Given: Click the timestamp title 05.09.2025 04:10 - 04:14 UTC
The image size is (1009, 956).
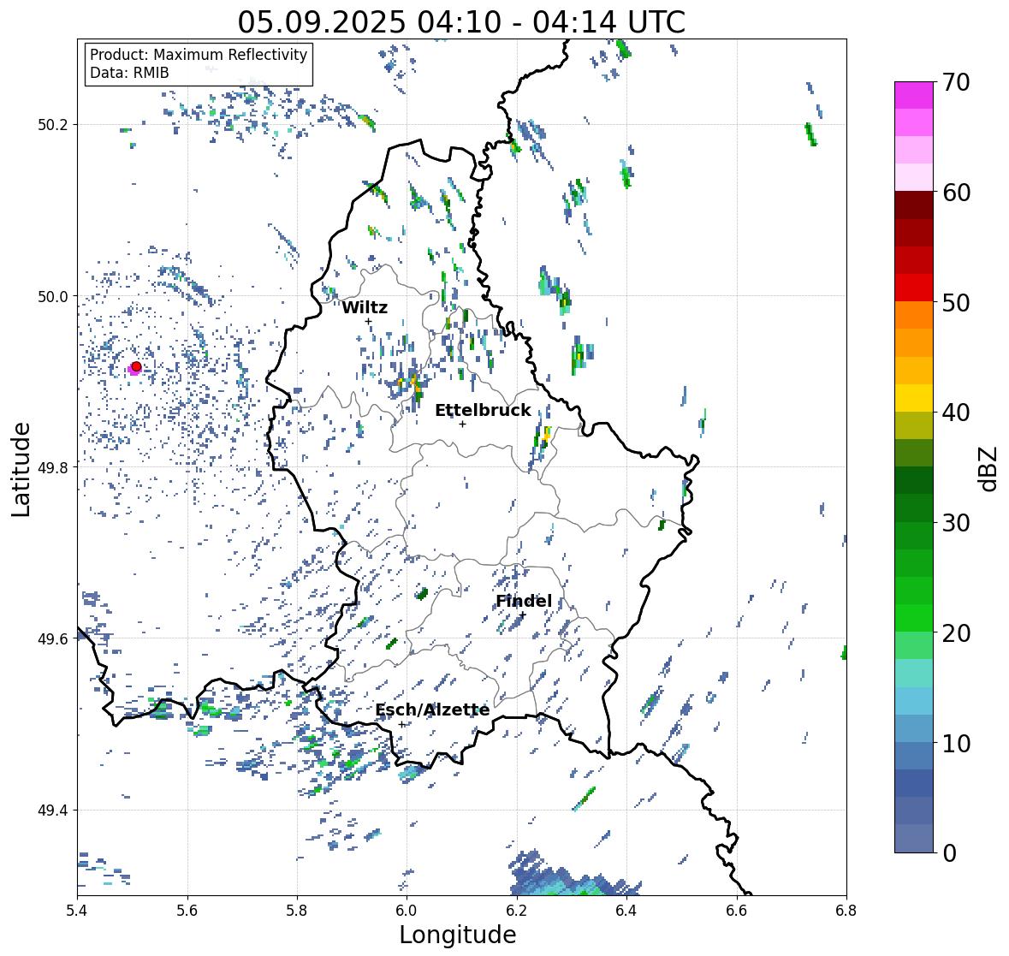Looking at the screenshot, I should 461,22.
